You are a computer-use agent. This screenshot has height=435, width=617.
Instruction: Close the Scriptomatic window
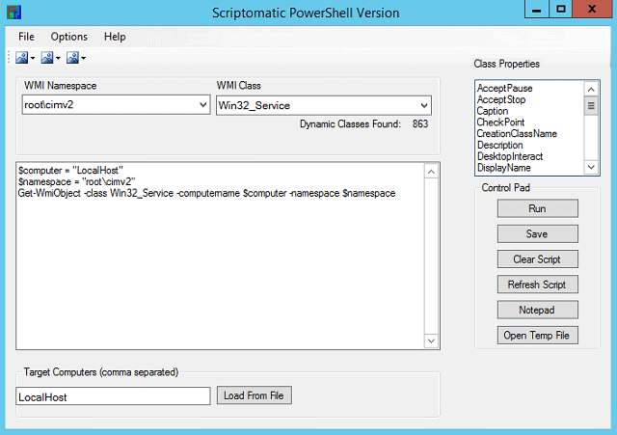coord(592,10)
